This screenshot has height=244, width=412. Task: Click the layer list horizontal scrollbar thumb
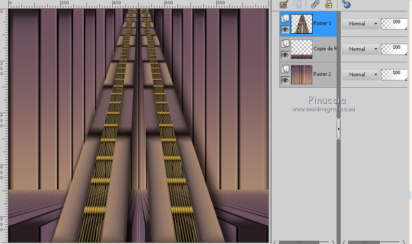pos(299,242)
